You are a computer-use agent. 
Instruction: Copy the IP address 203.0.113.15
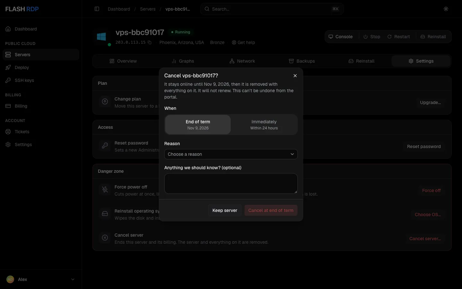coord(150,42)
